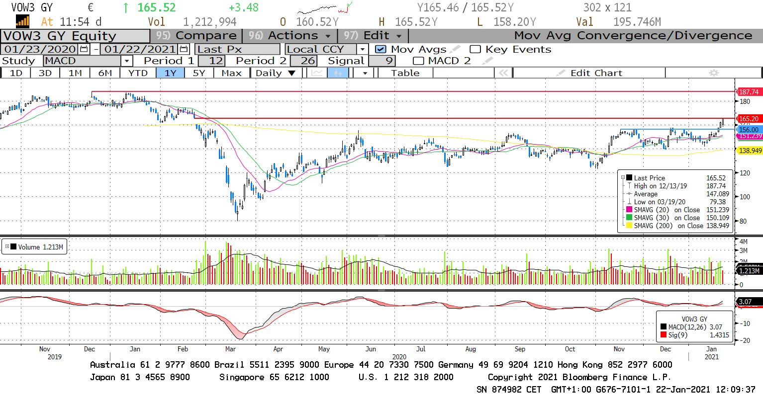763x404 pixels.
Task: Open the Table view
Action: pyautogui.click(x=405, y=73)
